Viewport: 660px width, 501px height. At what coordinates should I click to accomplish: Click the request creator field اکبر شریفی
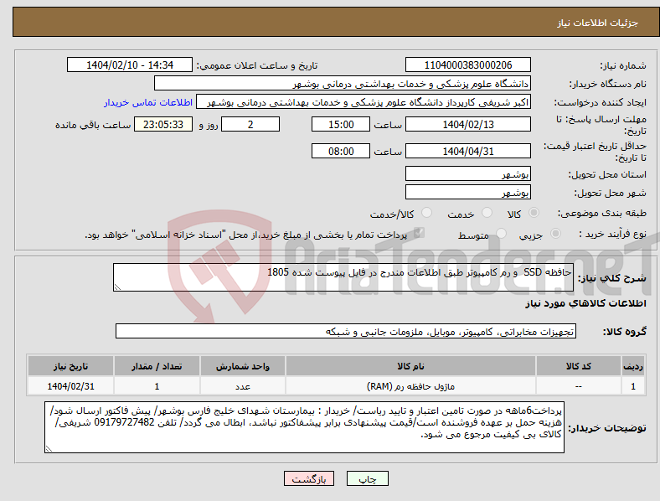tap(364, 102)
